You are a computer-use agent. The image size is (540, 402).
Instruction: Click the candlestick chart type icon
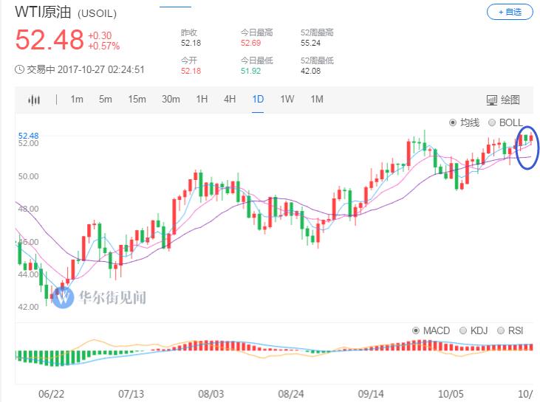pos(34,100)
